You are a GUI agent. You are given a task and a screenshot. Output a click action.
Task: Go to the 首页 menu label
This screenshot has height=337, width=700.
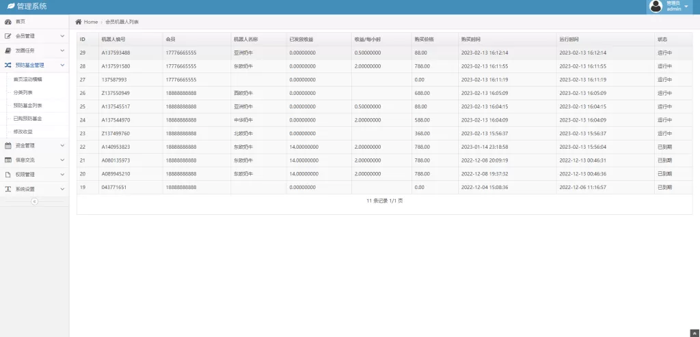click(20, 22)
